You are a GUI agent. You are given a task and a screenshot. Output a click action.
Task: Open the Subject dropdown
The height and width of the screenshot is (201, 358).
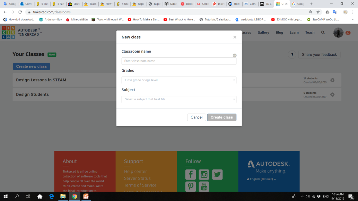[179, 99]
